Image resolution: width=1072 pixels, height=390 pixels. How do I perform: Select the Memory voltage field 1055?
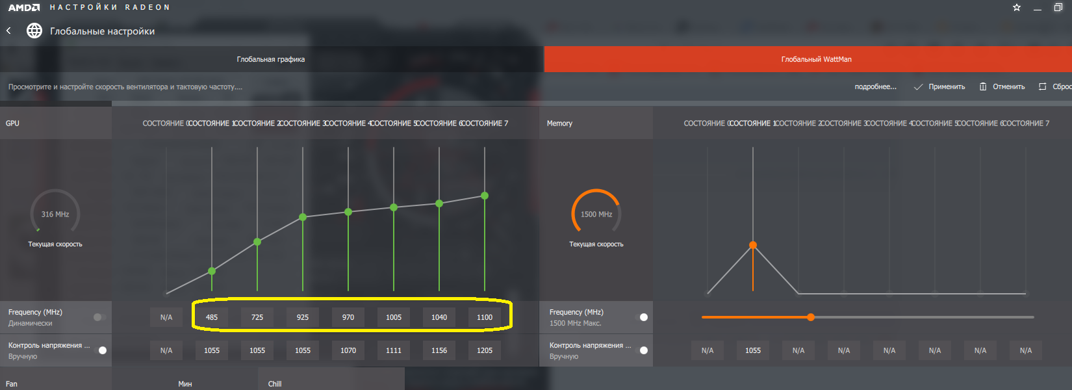753,350
